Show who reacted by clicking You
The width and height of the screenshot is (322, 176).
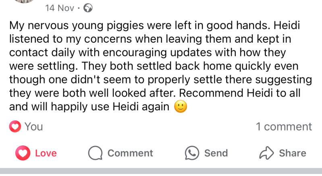click(x=33, y=127)
